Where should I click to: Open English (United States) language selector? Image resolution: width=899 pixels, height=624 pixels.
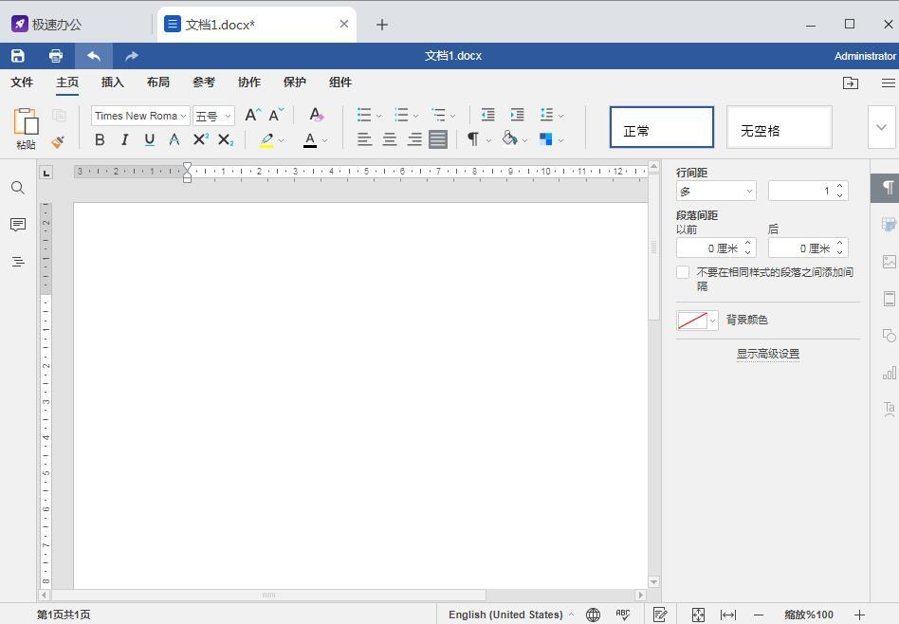click(511, 615)
